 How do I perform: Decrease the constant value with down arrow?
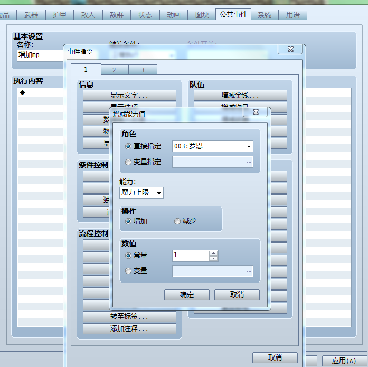click(x=213, y=258)
